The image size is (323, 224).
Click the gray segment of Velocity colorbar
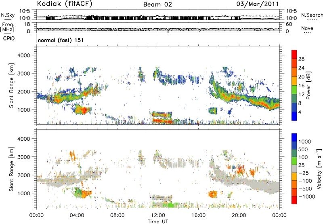(294, 169)
